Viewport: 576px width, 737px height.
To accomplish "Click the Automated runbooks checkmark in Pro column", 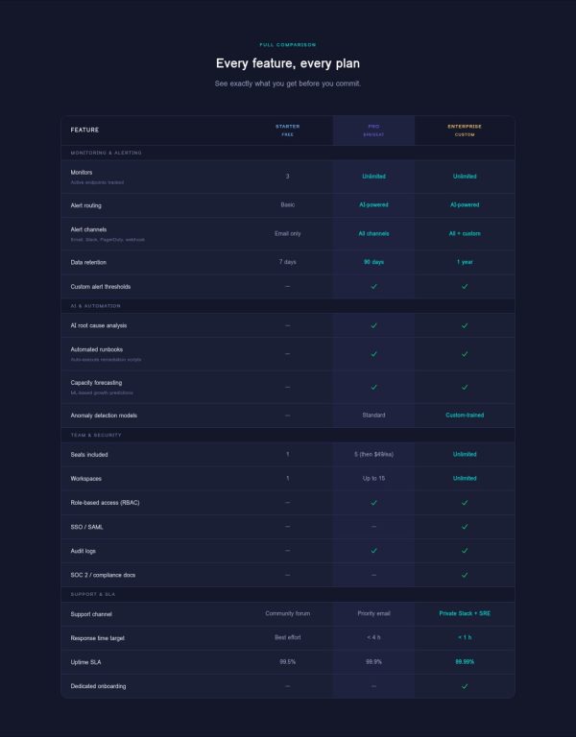I will [x=373, y=354].
